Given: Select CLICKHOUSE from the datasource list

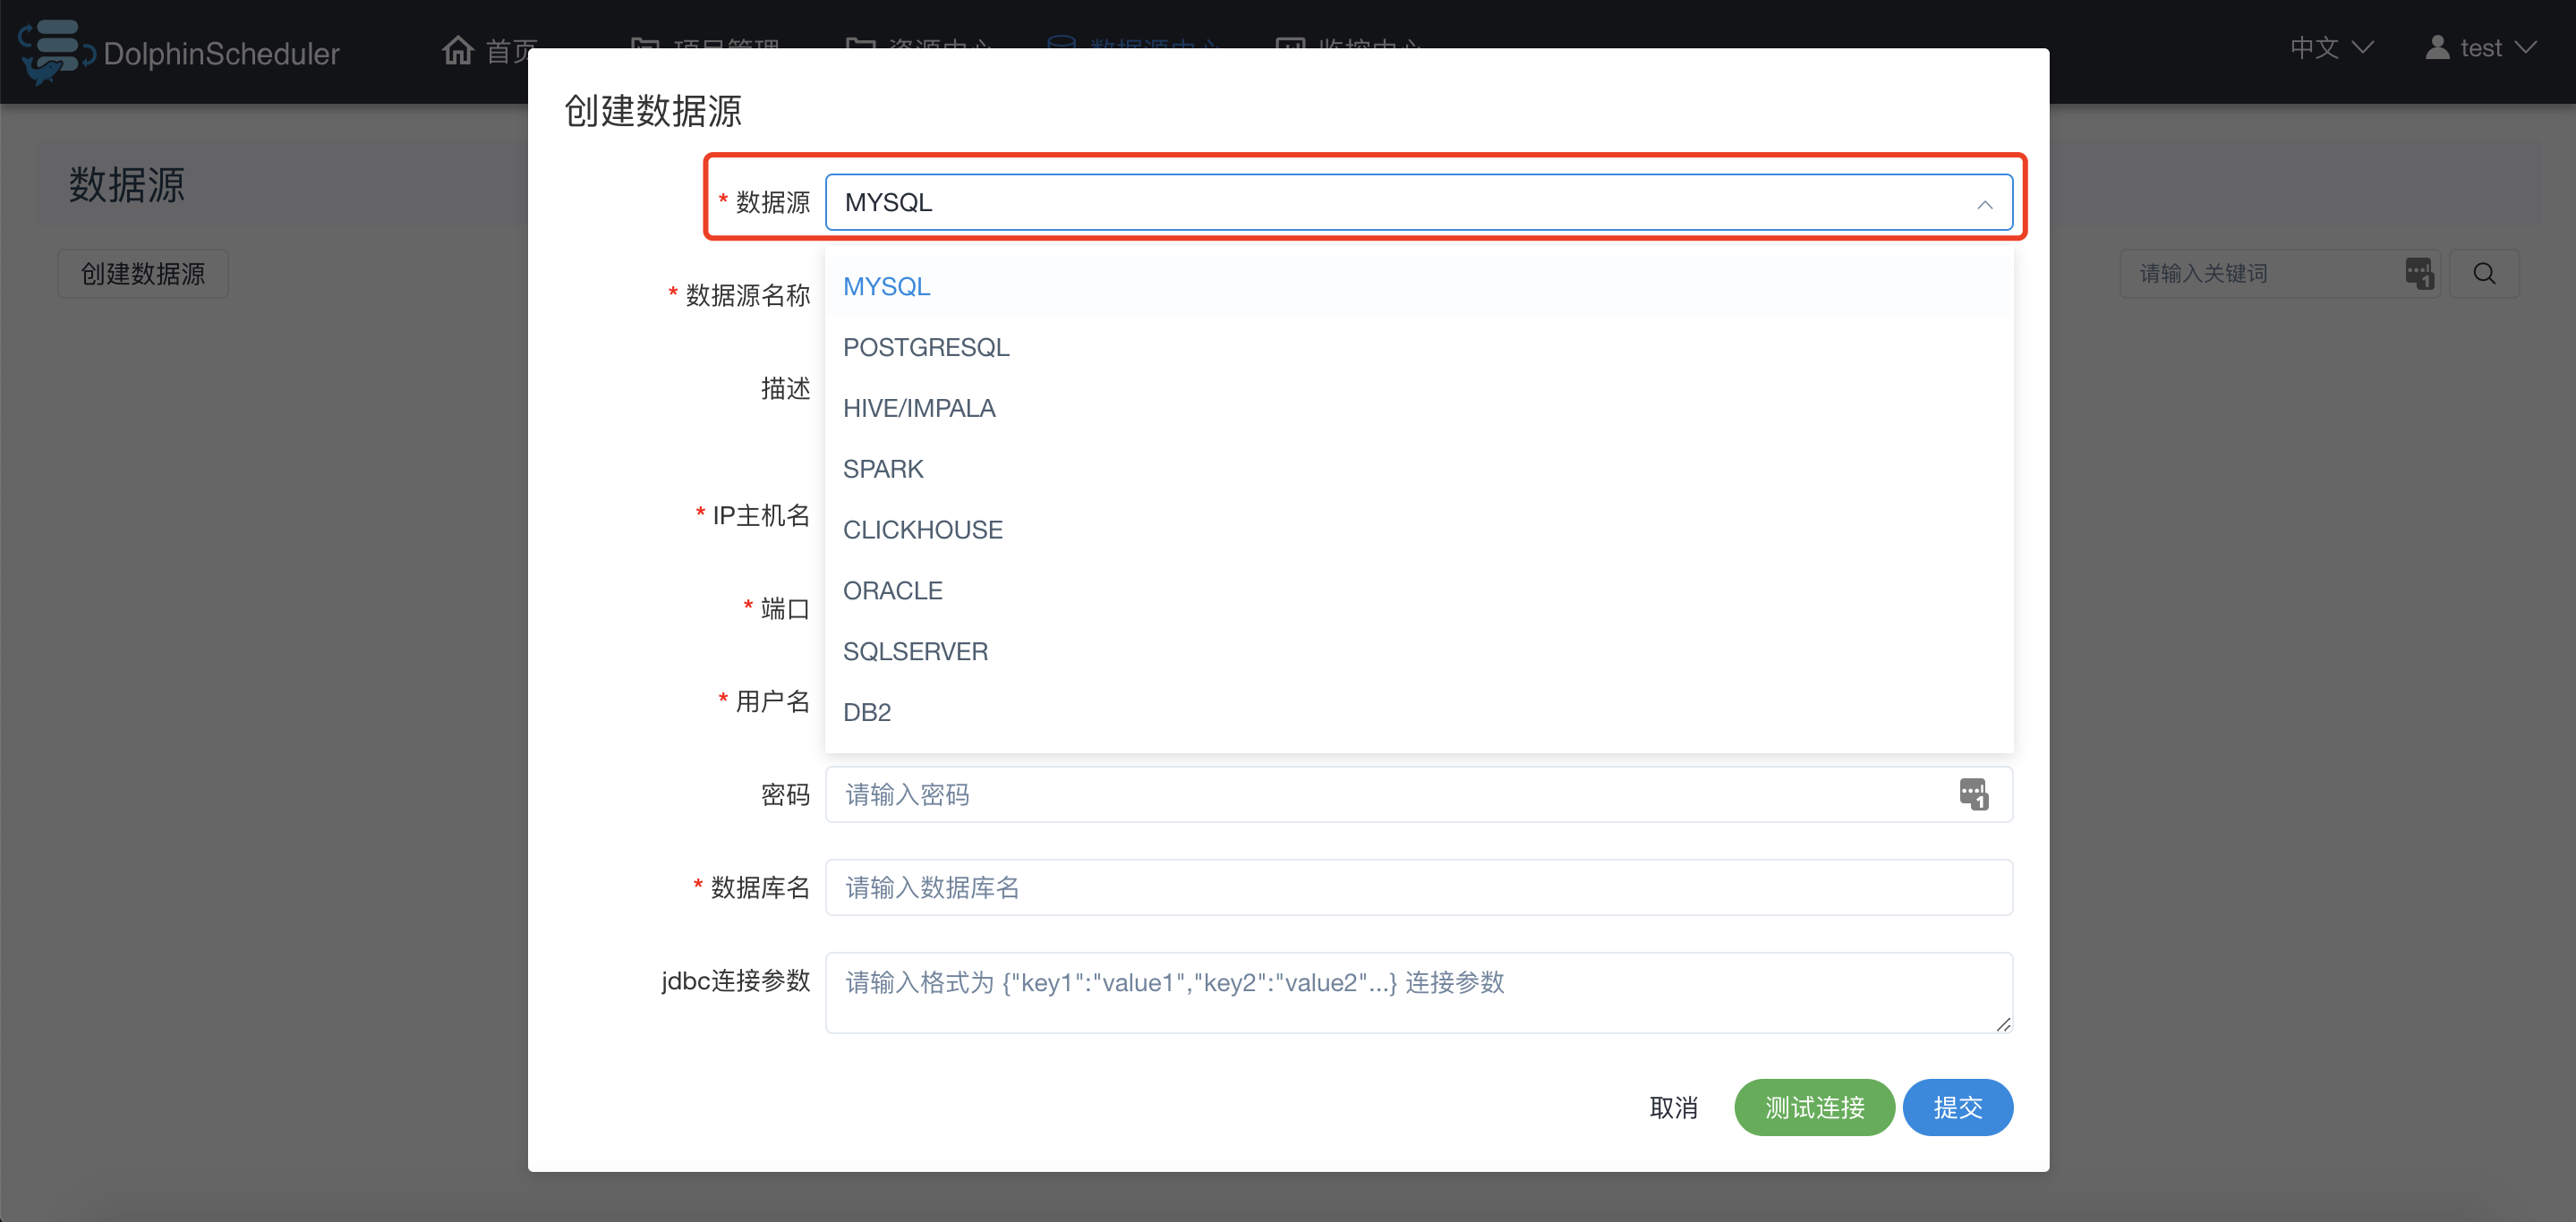Looking at the screenshot, I should [1418, 530].
